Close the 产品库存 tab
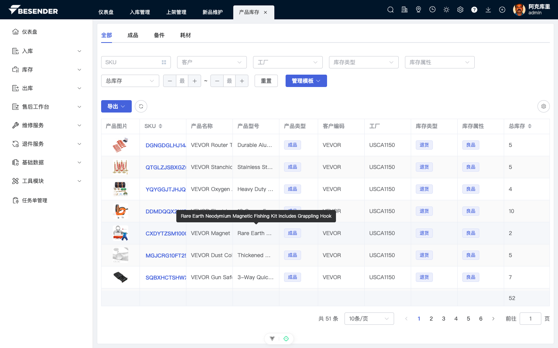 click(x=265, y=12)
